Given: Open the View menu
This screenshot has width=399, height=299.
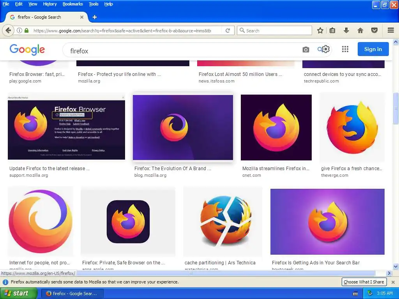Looking at the screenshot, I should pyautogui.click(x=33, y=4).
